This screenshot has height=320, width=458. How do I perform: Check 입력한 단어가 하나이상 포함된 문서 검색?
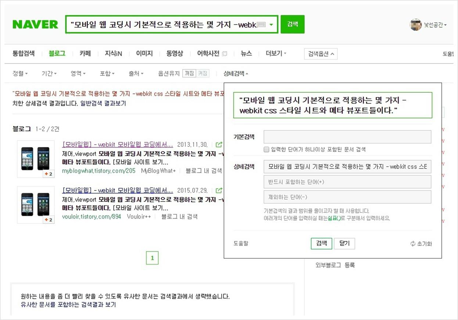click(267, 149)
